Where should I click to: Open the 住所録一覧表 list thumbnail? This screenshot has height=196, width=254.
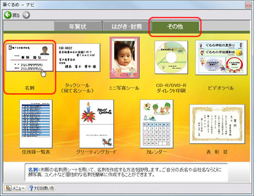point(36,124)
